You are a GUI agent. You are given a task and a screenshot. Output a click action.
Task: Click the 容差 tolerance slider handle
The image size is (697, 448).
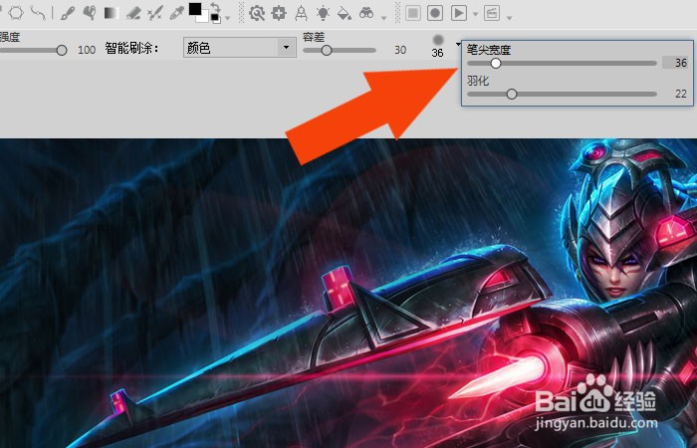327,50
